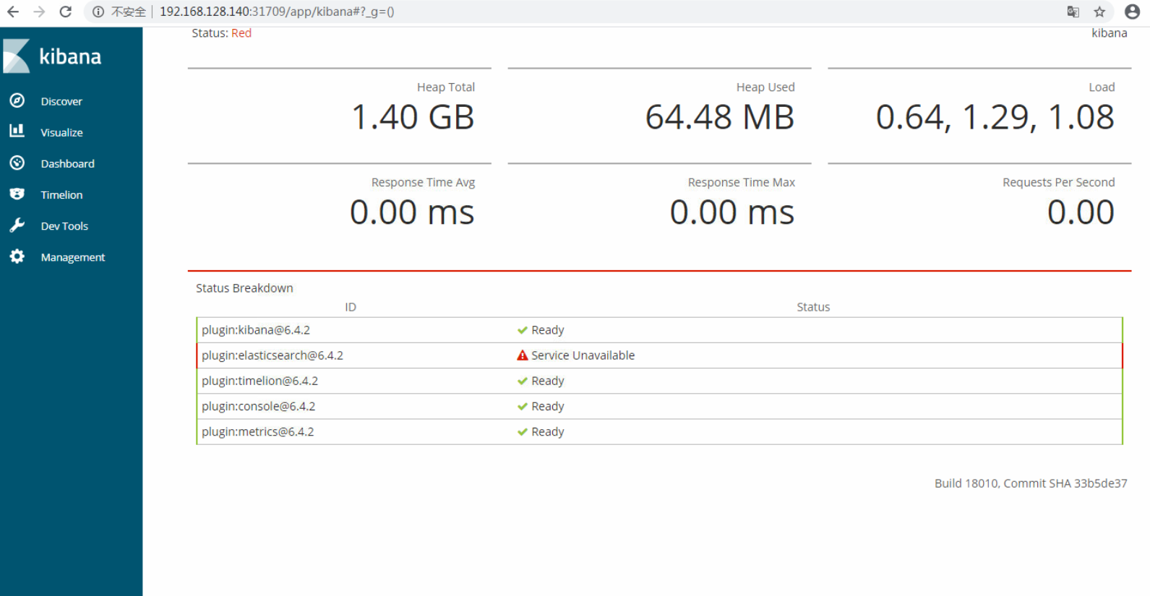Image resolution: width=1150 pixels, height=596 pixels.
Task: Click plugin:console@6.4.2 row ID
Action: (x=258, y=406)
